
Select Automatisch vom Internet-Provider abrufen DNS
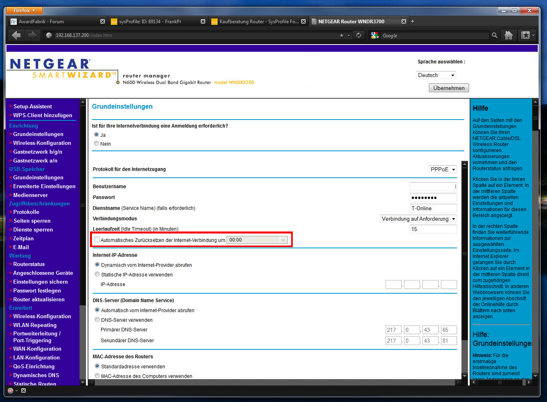coord(97,310)
